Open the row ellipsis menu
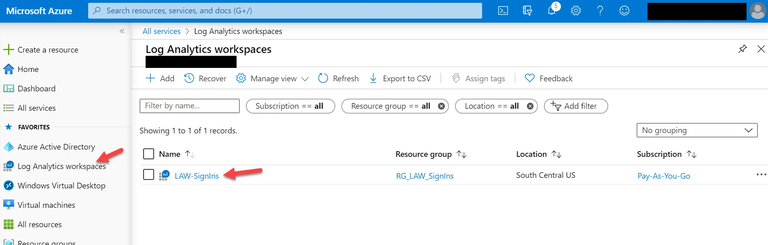Viewport: 768px width, 245px height. (x=761, y=175)
